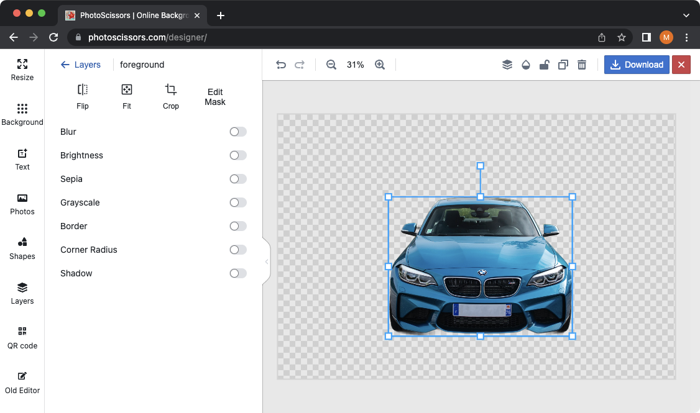Click the zoom out magnifier icon
Viewport: 700px width, 413px height.
click(x=331, y=65)
